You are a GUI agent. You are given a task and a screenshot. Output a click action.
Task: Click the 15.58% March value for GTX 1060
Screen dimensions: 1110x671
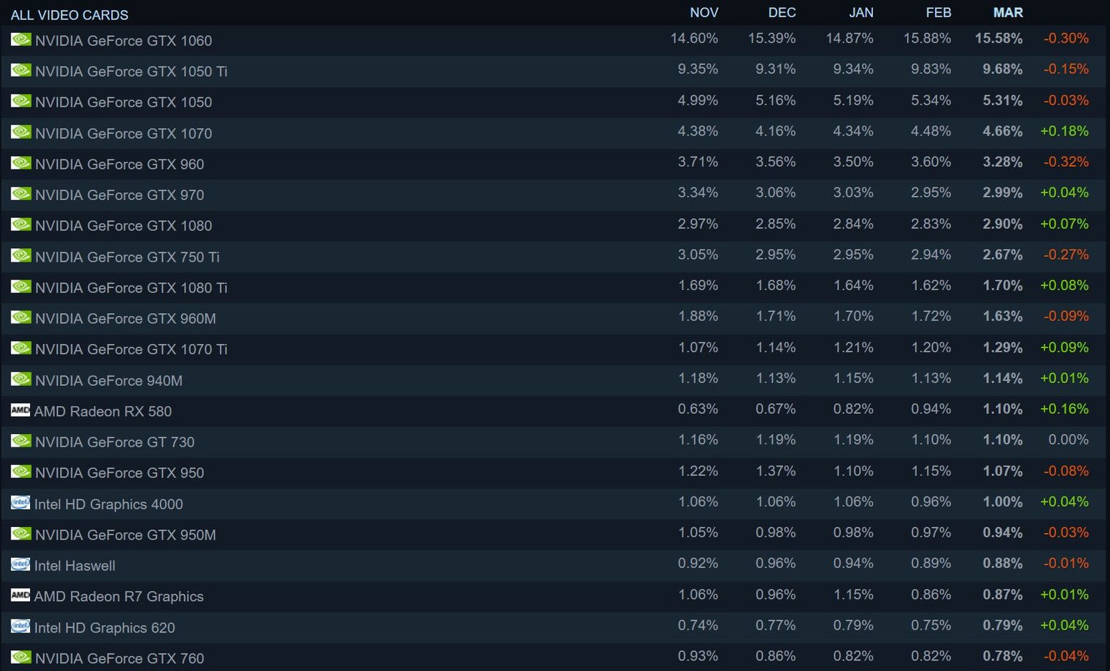click(999, 38)
